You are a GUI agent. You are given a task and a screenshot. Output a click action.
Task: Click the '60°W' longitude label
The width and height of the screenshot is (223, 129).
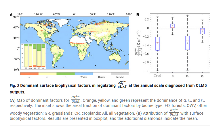[56, 14]
